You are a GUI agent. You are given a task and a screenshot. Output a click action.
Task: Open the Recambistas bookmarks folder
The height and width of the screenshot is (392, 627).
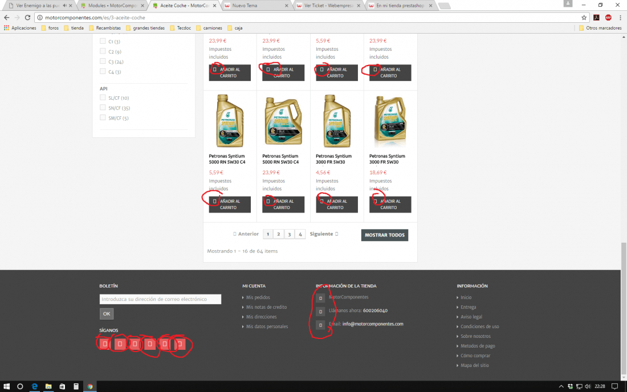pos(105,28)
